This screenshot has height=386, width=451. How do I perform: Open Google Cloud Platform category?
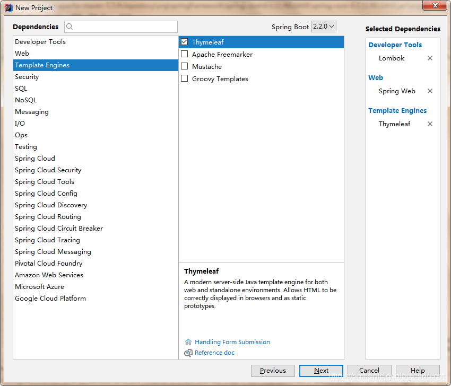coord(96,299)
